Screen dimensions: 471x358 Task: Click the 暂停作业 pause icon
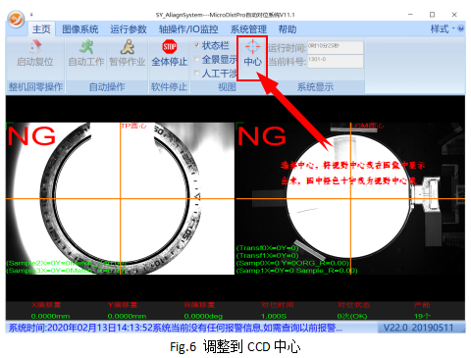point(127,47)
